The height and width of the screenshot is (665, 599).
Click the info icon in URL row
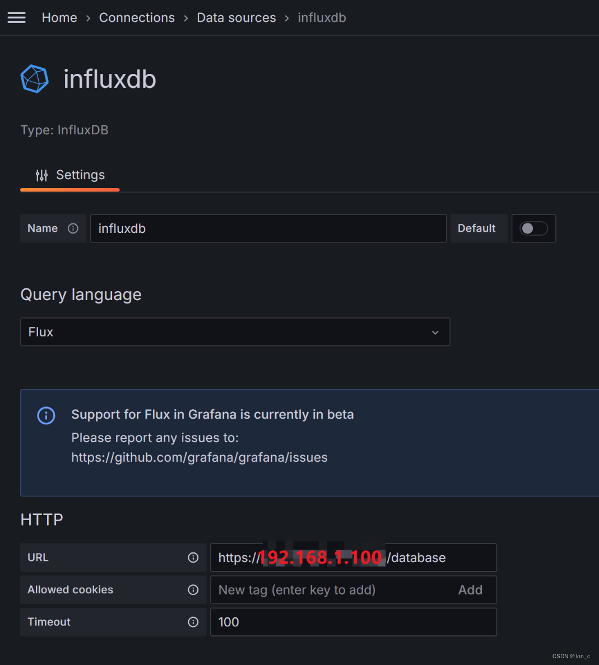tap(193, 558)
